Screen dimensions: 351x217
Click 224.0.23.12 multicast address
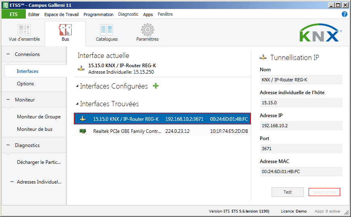tap(177, 131)
